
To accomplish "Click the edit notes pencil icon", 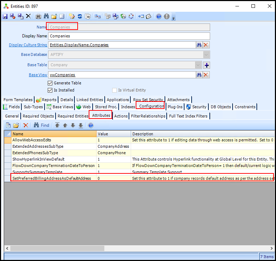I will [72, 16].
